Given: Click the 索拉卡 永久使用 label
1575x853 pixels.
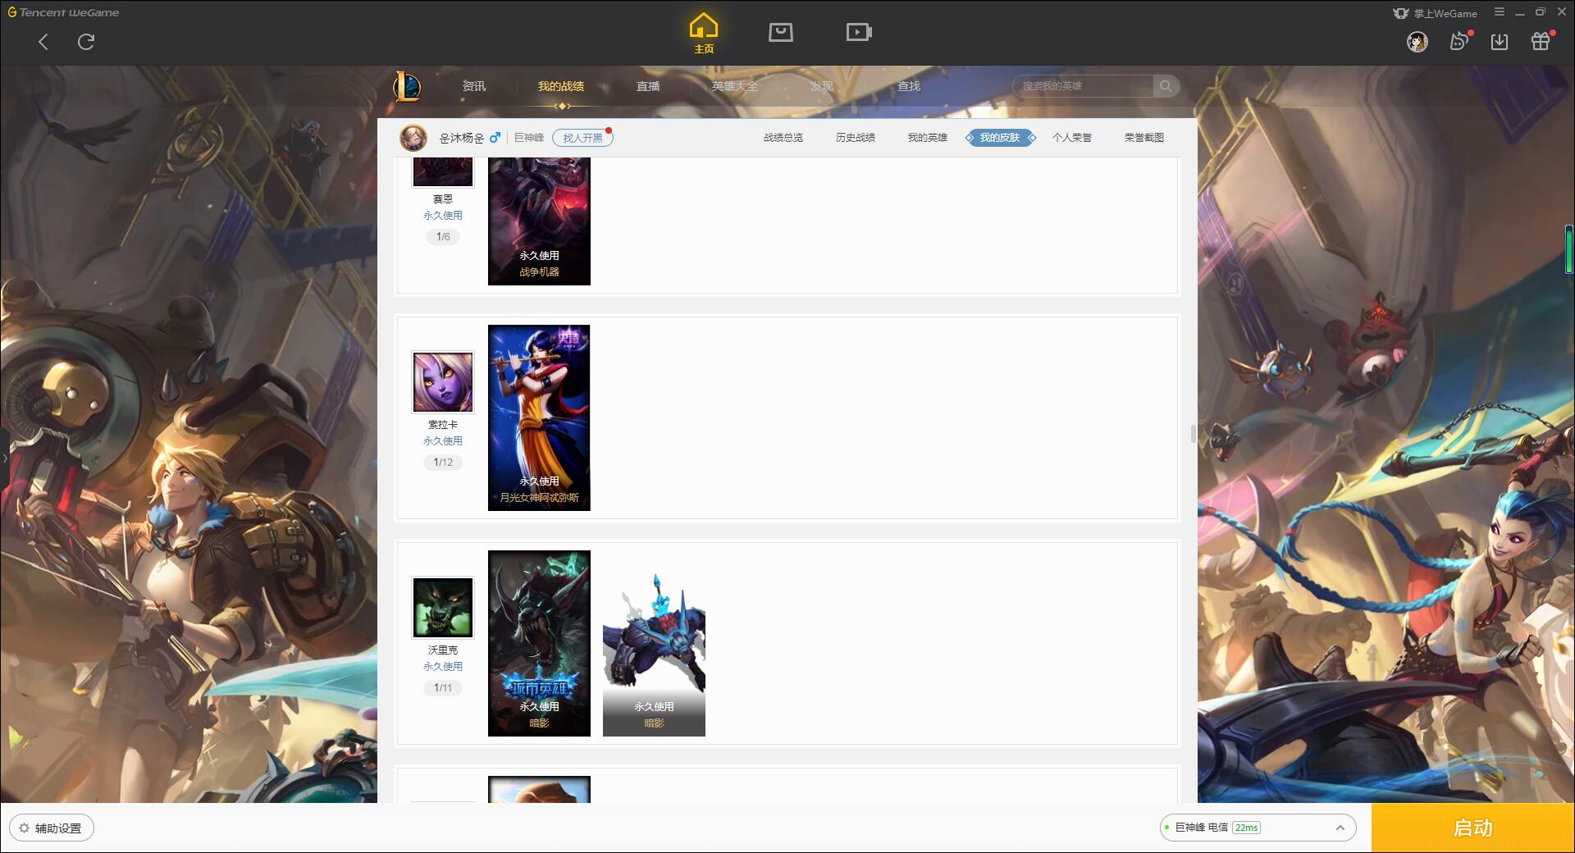Looking at the screenshot, I should coord(443,441).
